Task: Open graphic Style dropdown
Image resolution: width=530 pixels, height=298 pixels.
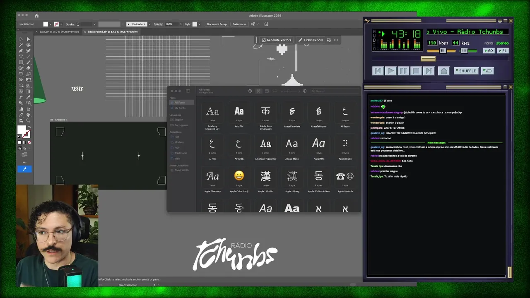Action: (x=199, y=24)
